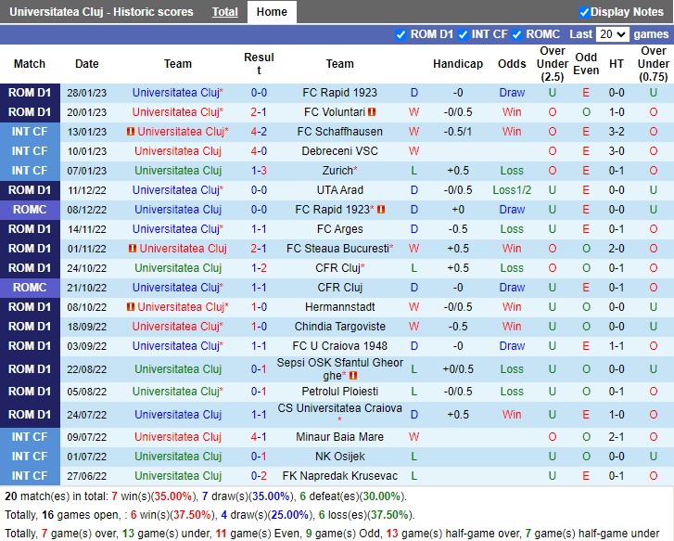Open FC Schaffhausen team link
Screen dimensions: 674x541
coord(339,132)
